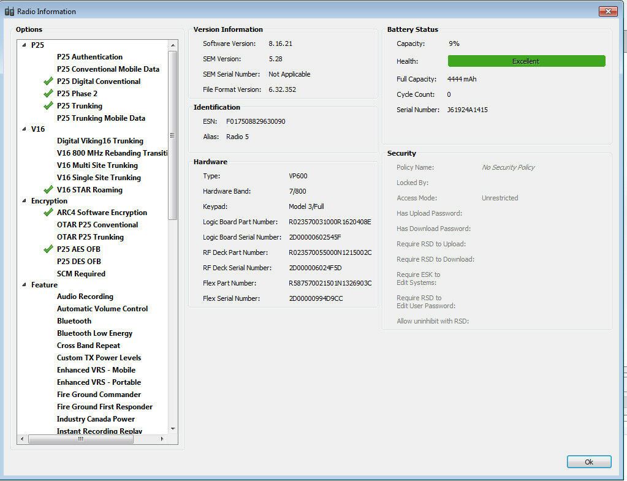Click the green checkmark next to P25 AES OFB
This screenshot has height=481, width=627.
(48, 249)
